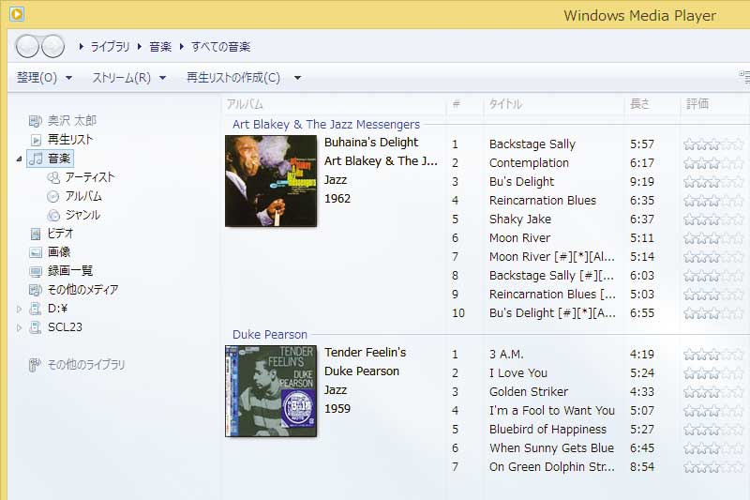The width and height of the screenshot is (750, 500).
Task: Expand the SCL23 tree node
Action: (19, 327)
